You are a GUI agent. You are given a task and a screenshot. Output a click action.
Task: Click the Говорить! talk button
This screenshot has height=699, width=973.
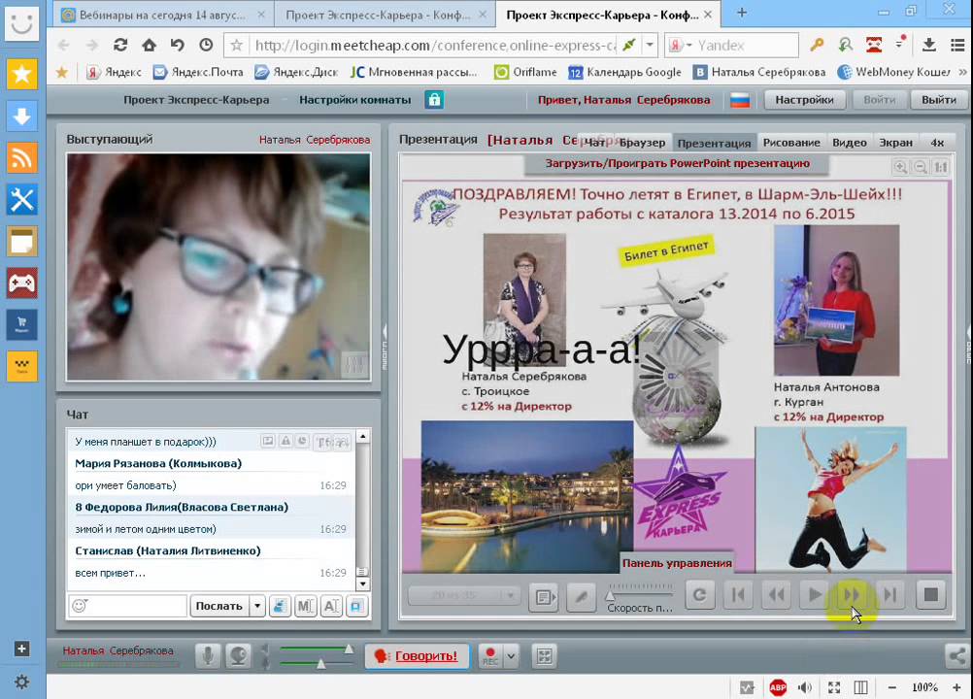[417, 656]
